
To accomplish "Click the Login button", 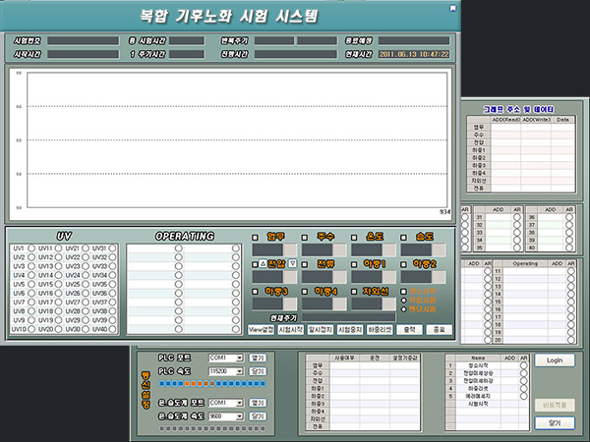I will coord(555,360).
